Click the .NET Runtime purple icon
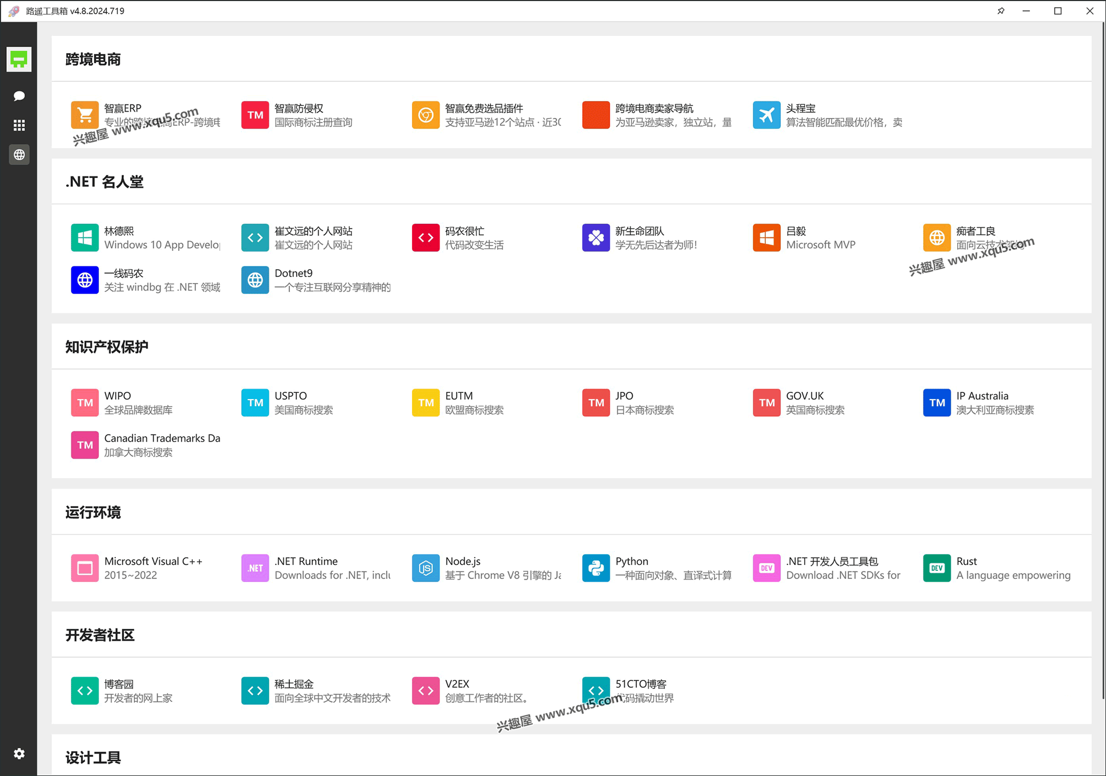Screen dimensions: 1106x776 point(255,568)
